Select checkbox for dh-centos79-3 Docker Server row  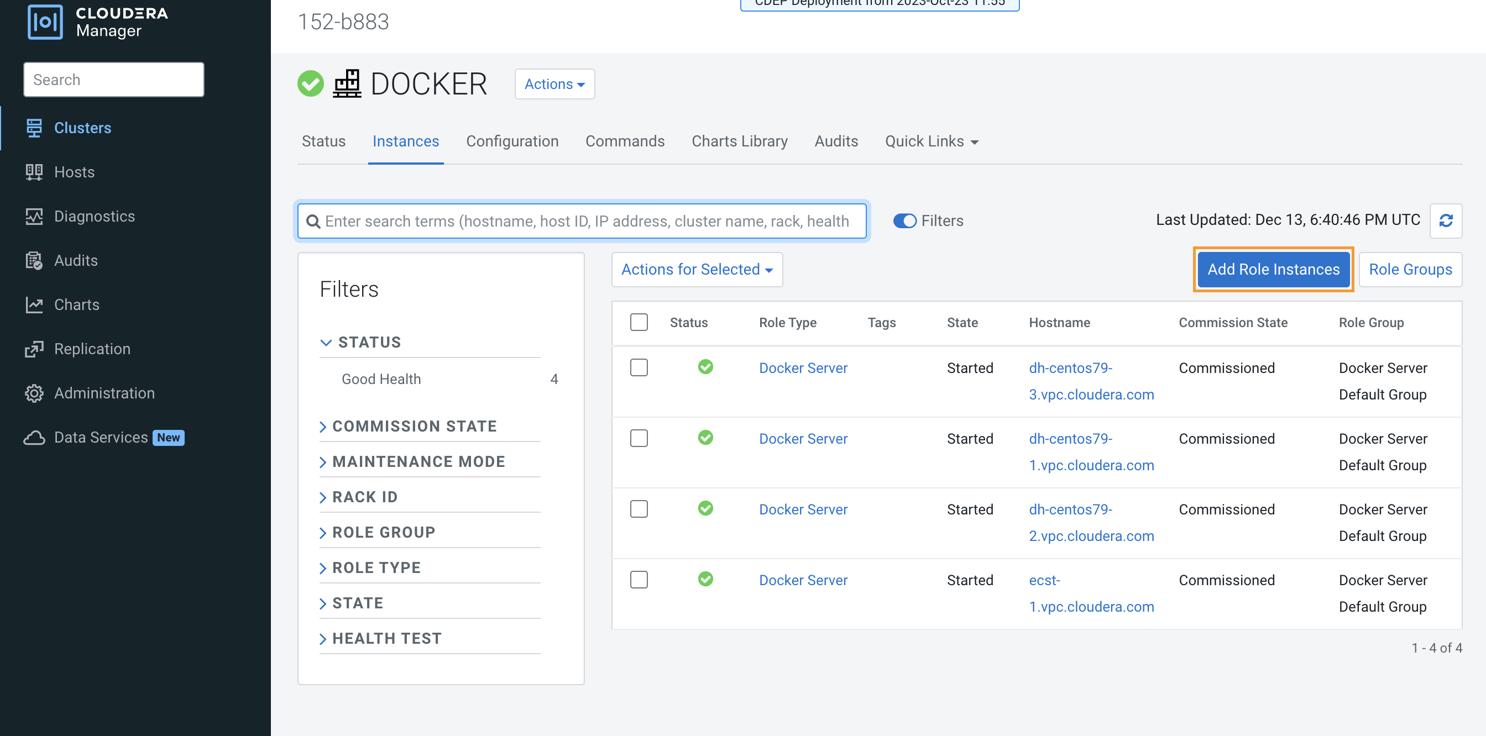tap(639, 367)
